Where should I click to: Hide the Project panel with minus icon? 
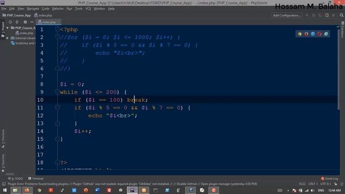(32, 22)
